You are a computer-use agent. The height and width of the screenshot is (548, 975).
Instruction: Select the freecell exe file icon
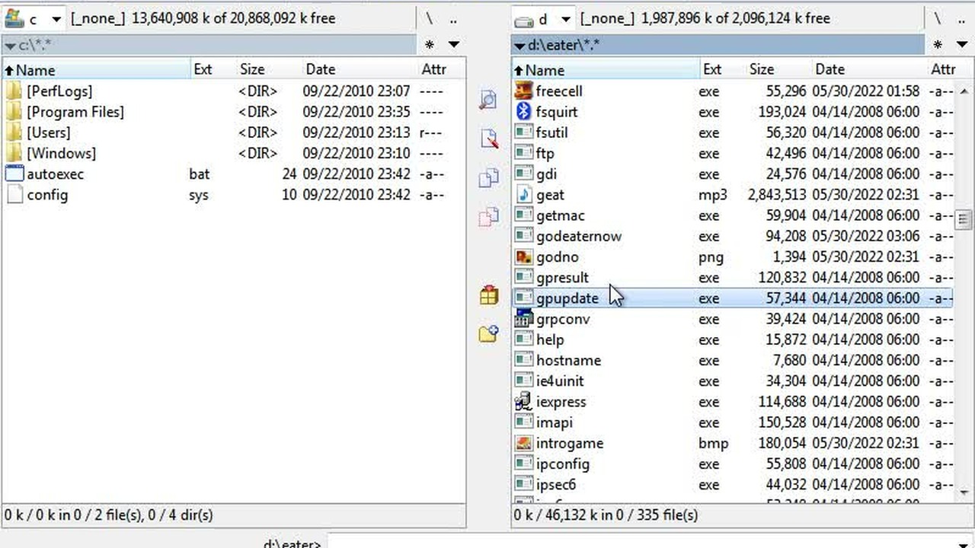coord(523,91)
